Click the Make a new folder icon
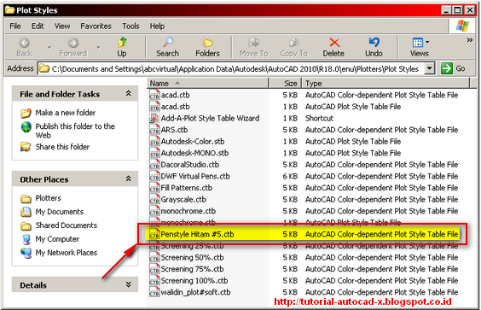The width and height of the screenshot is (481, 310). 26,113
